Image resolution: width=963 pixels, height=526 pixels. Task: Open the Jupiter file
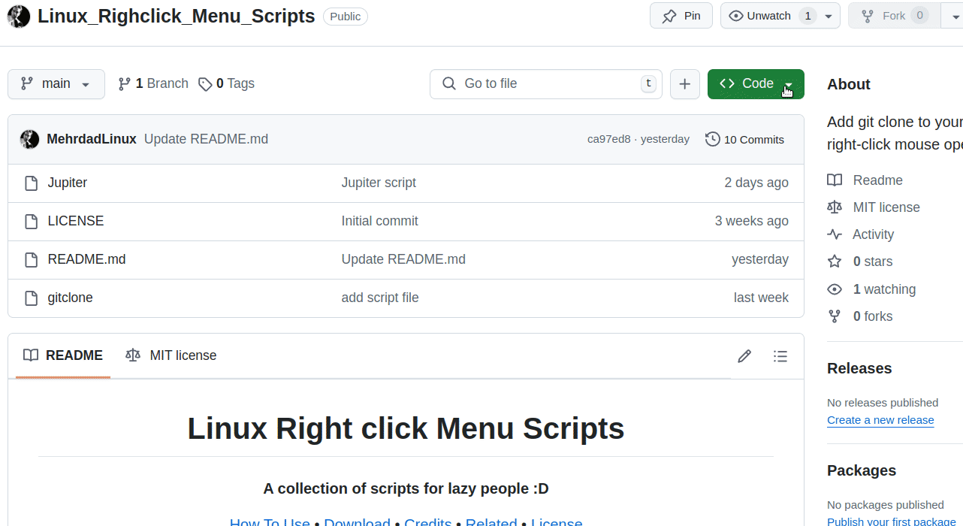pos(68,183)
